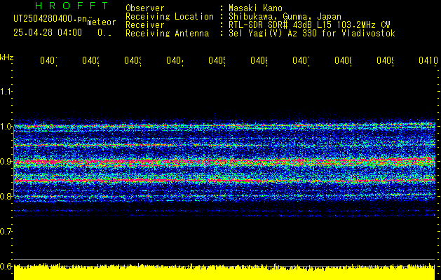441x280 pixels.
Task: Click 3el Yagi(V) Az 330 antenna text
Action: 312,34
